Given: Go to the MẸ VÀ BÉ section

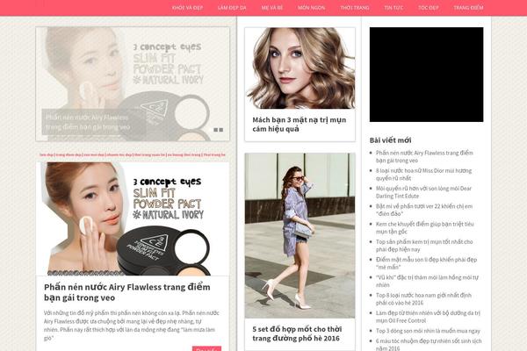Looking at the screenshot, I should (x=272, y=8).
